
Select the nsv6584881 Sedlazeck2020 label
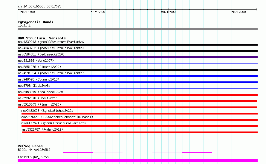pos(41,54)
